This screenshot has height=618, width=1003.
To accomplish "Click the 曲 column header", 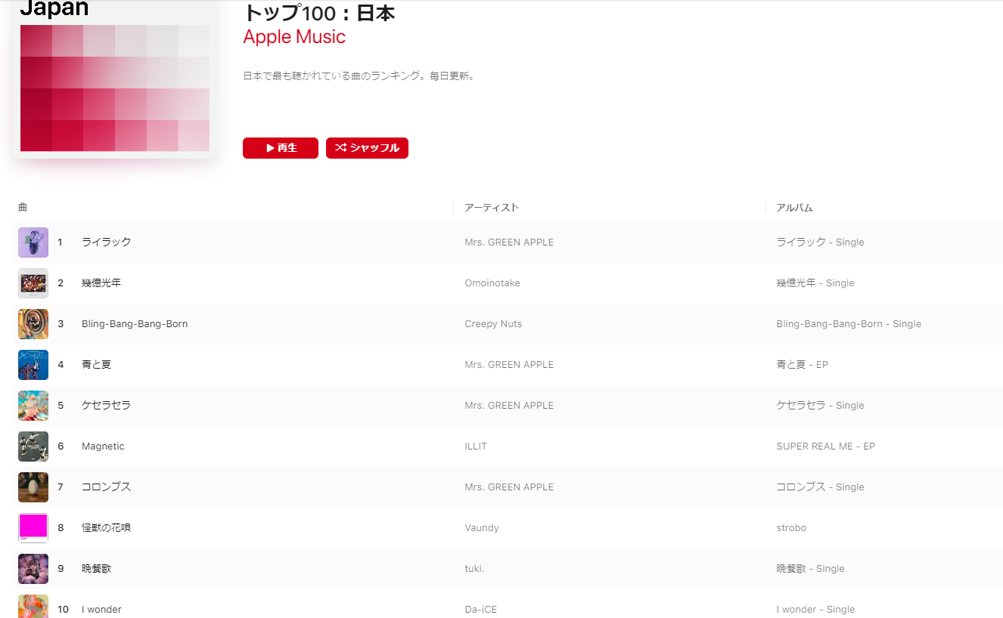I will pyautogui.click(x=23, y=207).
